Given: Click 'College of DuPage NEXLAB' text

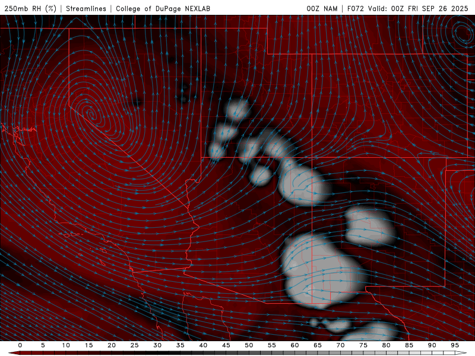Looking at the screenshot, I should [163, 8].
